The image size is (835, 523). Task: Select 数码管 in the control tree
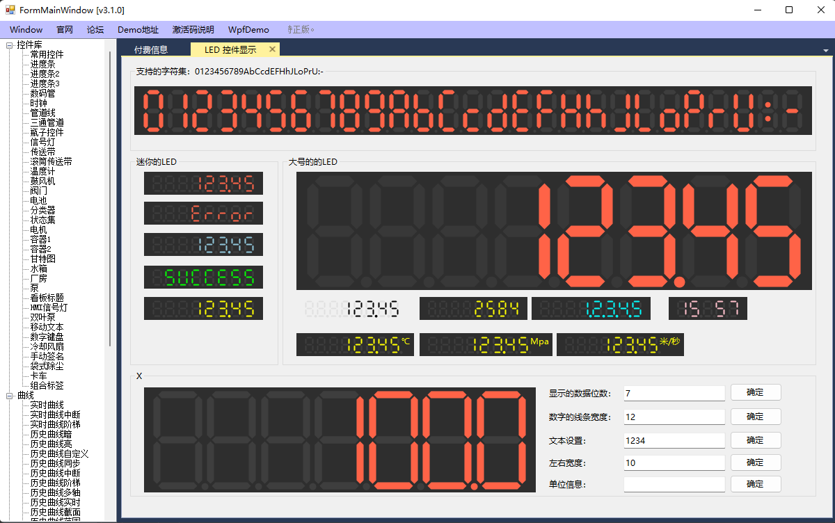click(42, 93)
